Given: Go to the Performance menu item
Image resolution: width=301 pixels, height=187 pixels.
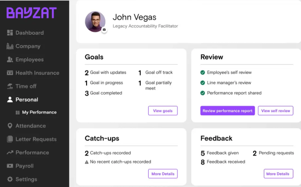Looking at the screenshot, I should click(x=28, y=153).
